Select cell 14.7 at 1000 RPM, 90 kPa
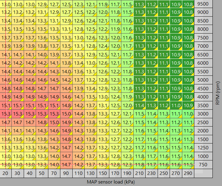222x186 pixels. tap(67, 156)
